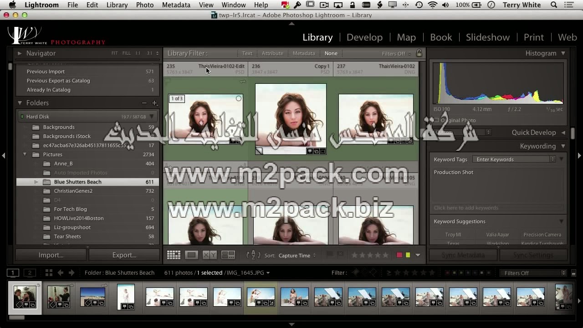
Task: Show left panel group with left edge arrow
Action: click(x=3, y=155)
